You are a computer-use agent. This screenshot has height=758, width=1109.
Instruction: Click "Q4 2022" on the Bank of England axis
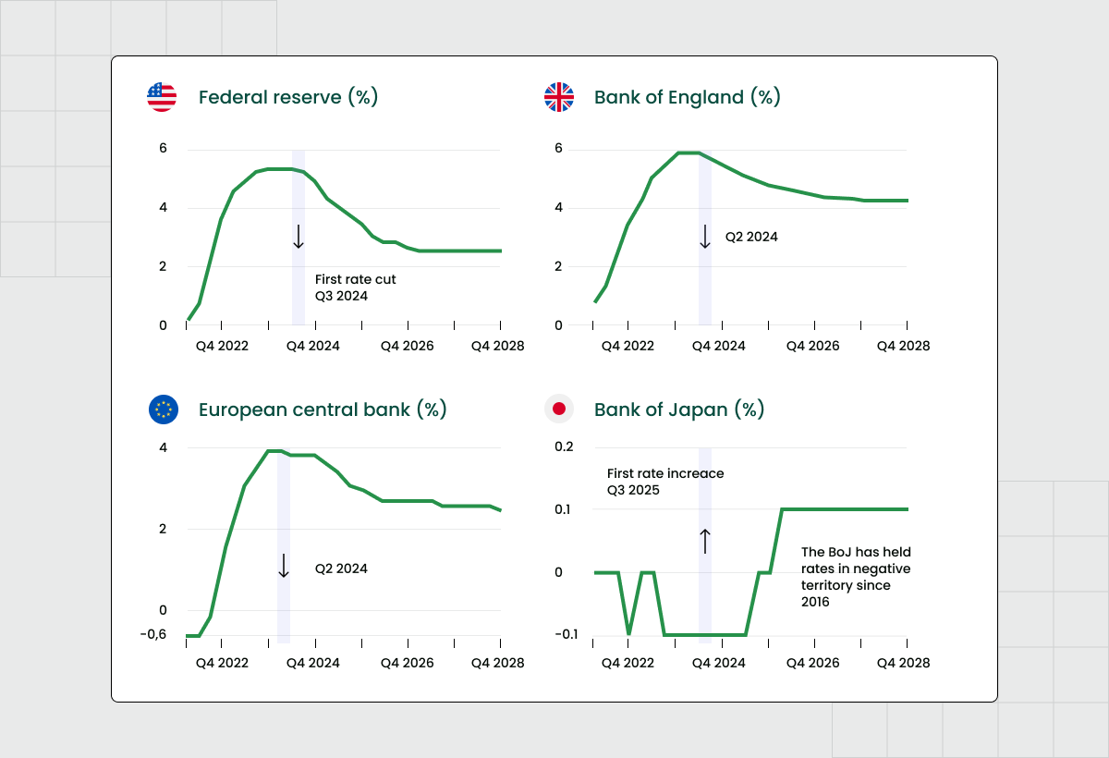[x=628, y=346]
